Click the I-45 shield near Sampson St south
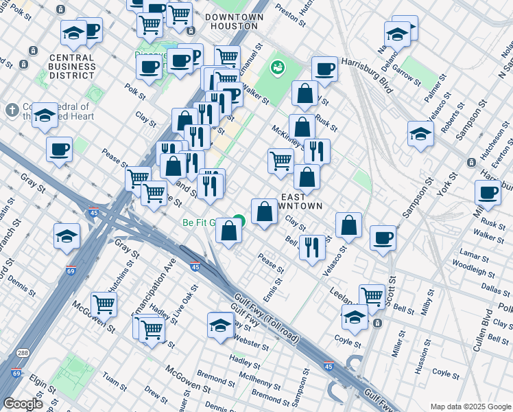 coord(329,366)
